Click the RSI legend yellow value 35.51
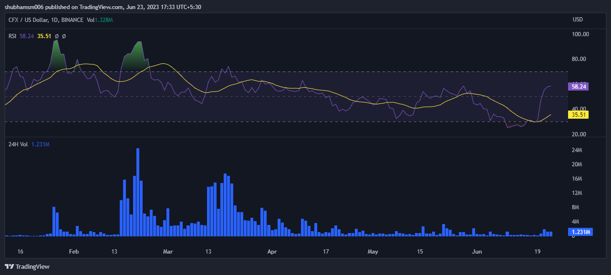Screen dimensions: 611x275 coord(44,36)
